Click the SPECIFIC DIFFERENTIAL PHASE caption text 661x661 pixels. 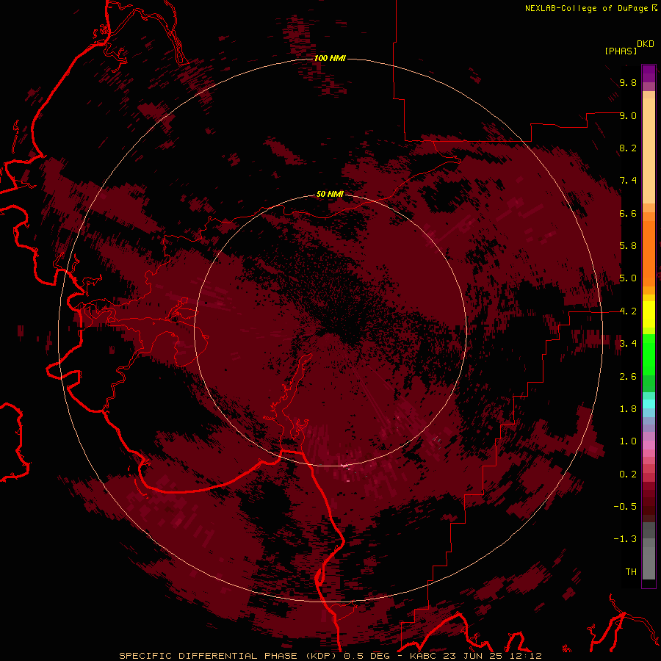209,656
